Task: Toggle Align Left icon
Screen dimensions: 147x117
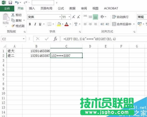Action: pyautogui.click(x=85, y=24)
